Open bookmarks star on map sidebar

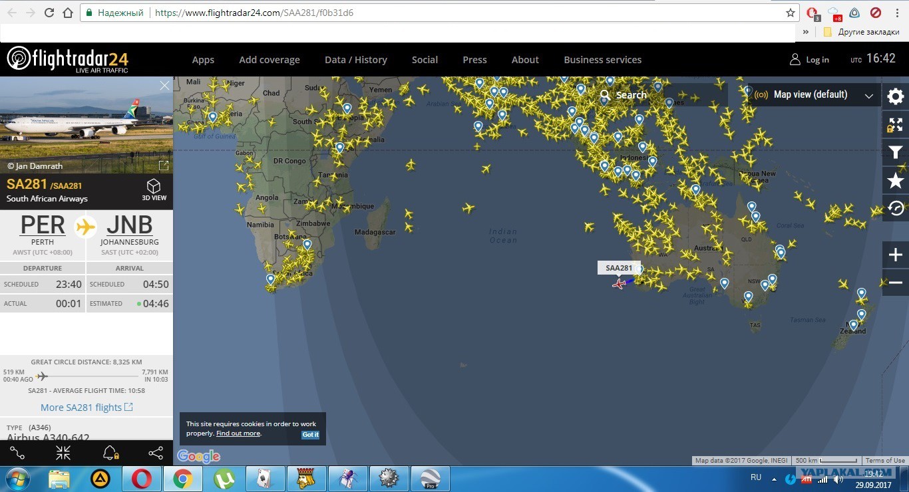click(896, 180)
